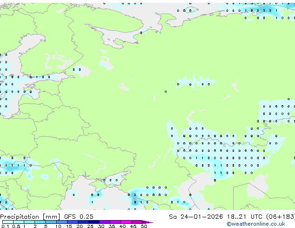Viewport: 295px width, 228px height.
Task: Select the legend swatch between 5 and 10
Action: 51,222
